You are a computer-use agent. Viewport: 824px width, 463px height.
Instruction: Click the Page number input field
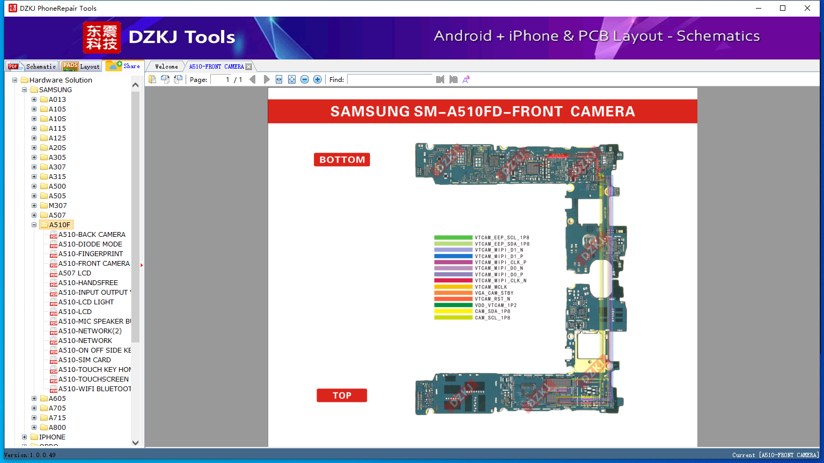tap(221, 79)
